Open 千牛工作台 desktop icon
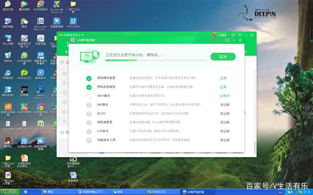Screen dimensions: 313x195 pyautogui.click(x=73, y=23)
